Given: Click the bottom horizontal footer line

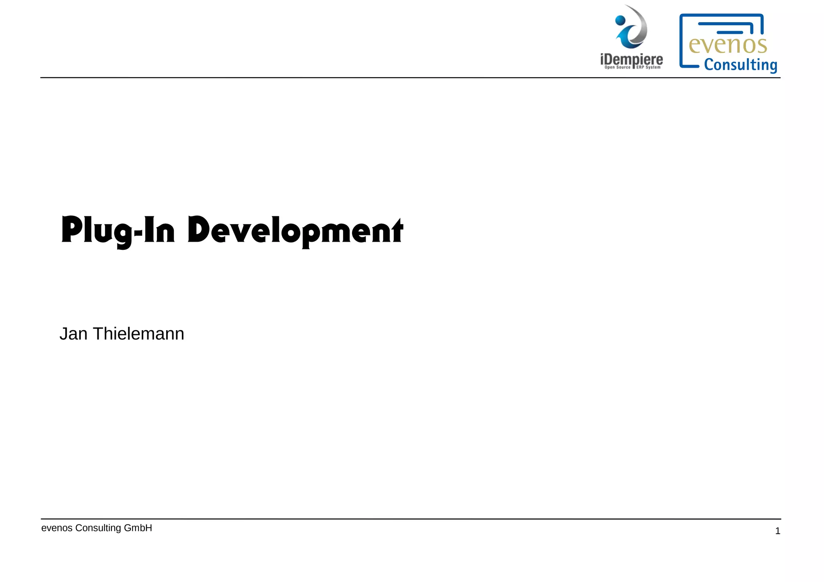Looking at the screenshot, I should (410, 519).
